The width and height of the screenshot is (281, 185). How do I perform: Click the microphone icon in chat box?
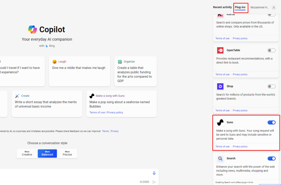[x=154, y=173]
